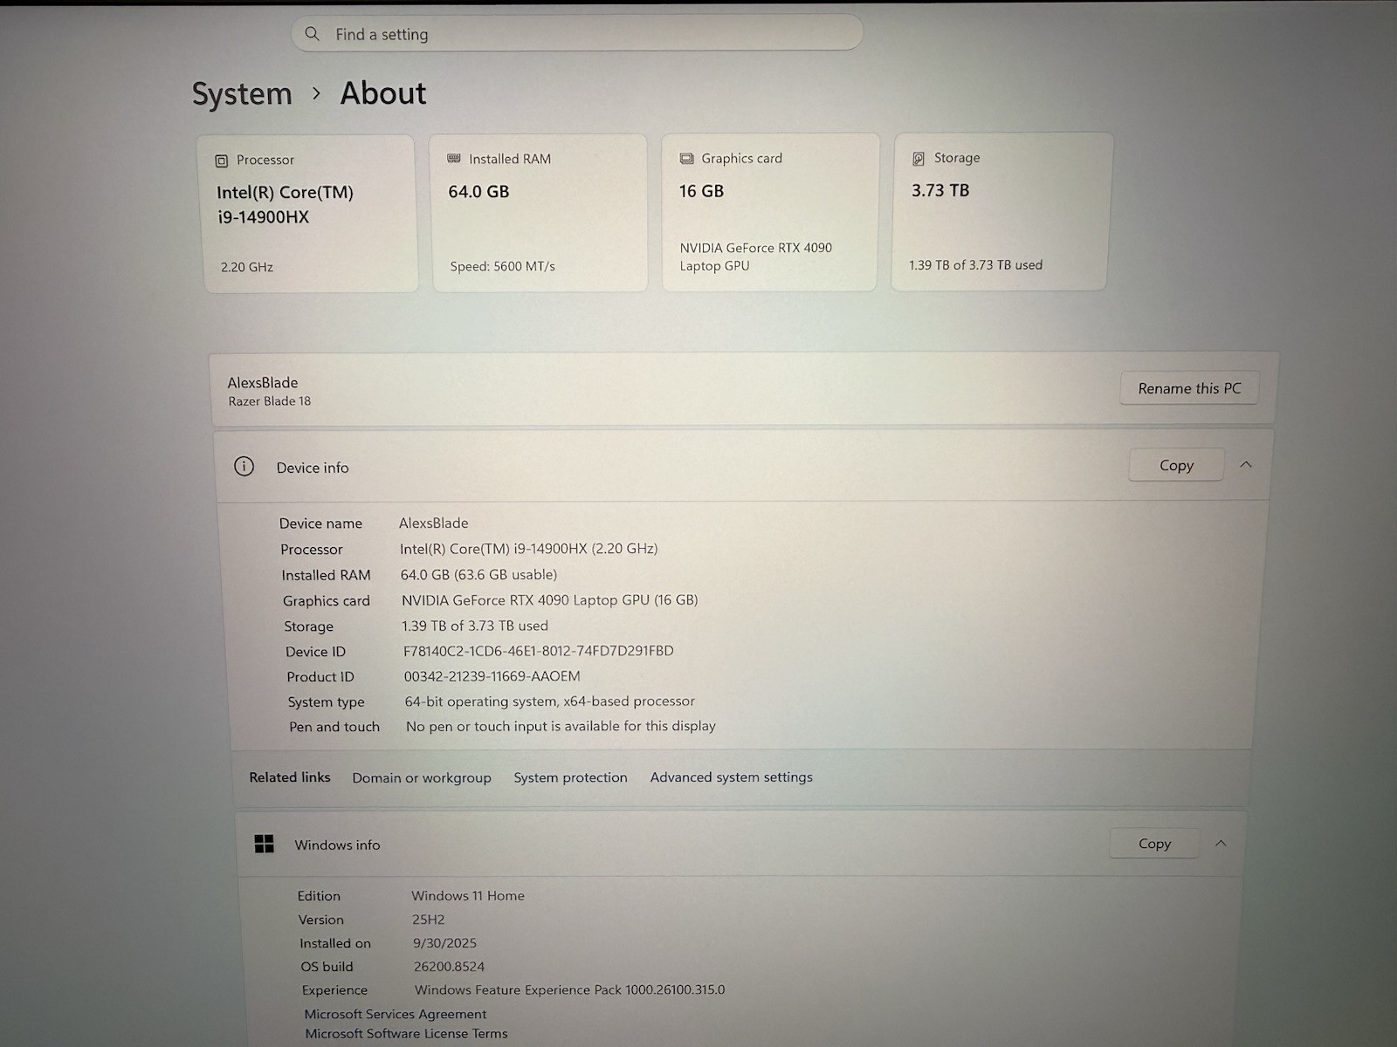Click the Processor chip icon
1397x1047 pixels.
pyautogui.click(x=222, y=161)
